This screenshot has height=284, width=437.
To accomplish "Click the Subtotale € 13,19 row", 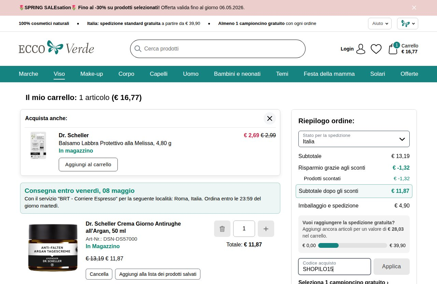I will [354, 156].
